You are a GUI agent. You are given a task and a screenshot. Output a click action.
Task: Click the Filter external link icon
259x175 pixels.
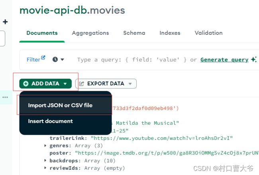point(43,57)
